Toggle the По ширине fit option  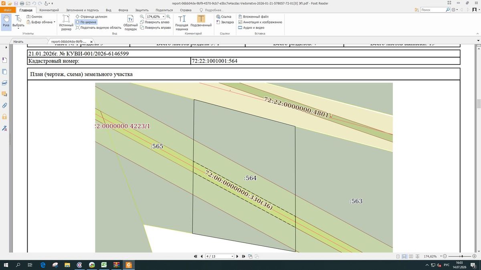tap(86, 22)
